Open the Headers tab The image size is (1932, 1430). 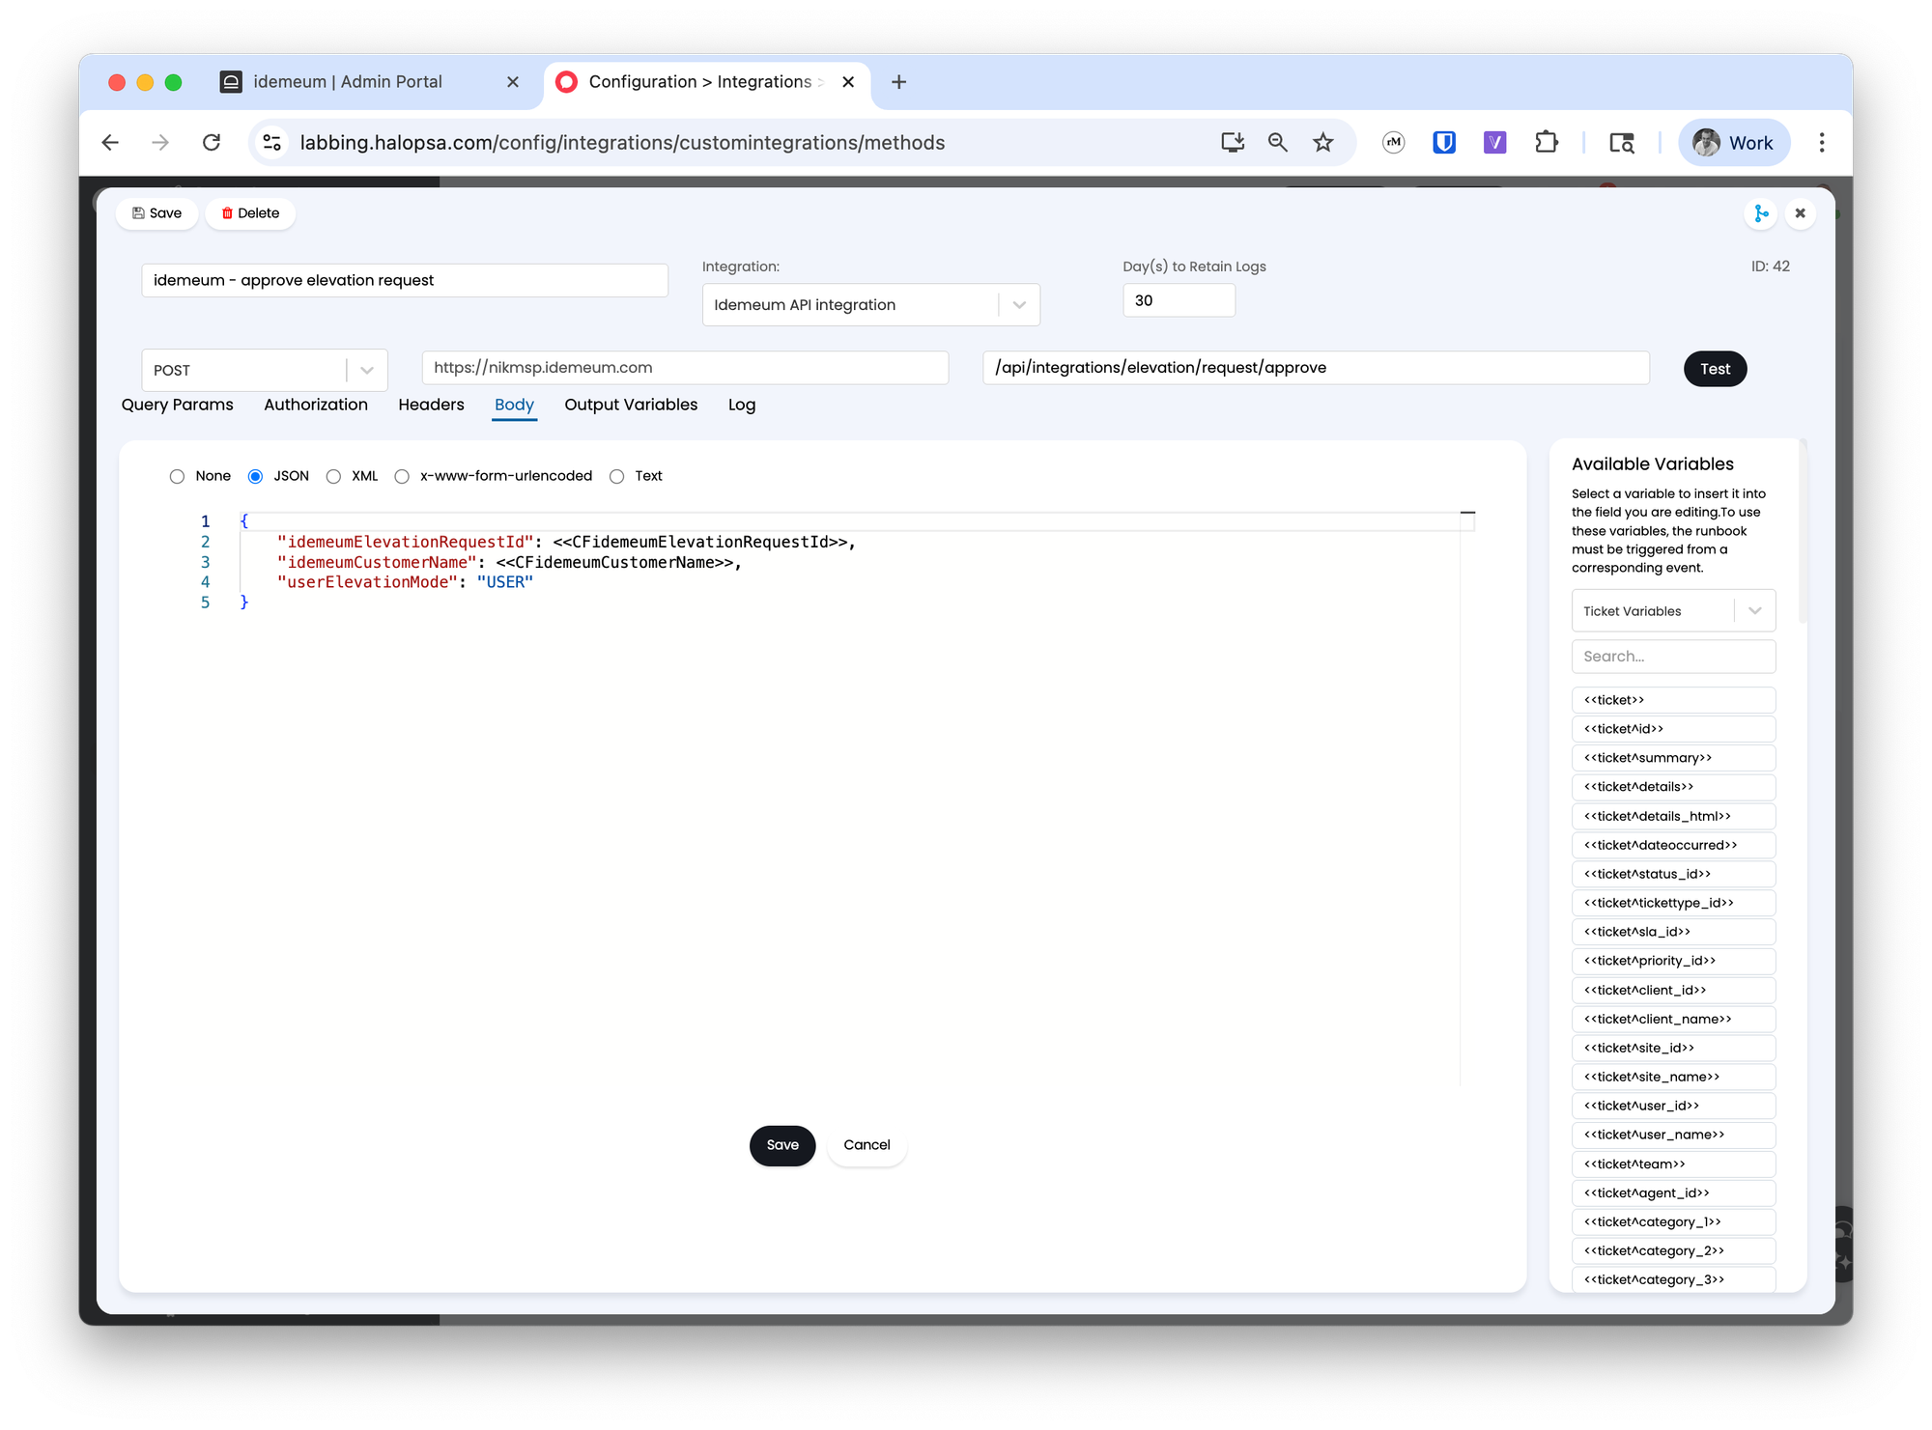coord(431,405)
